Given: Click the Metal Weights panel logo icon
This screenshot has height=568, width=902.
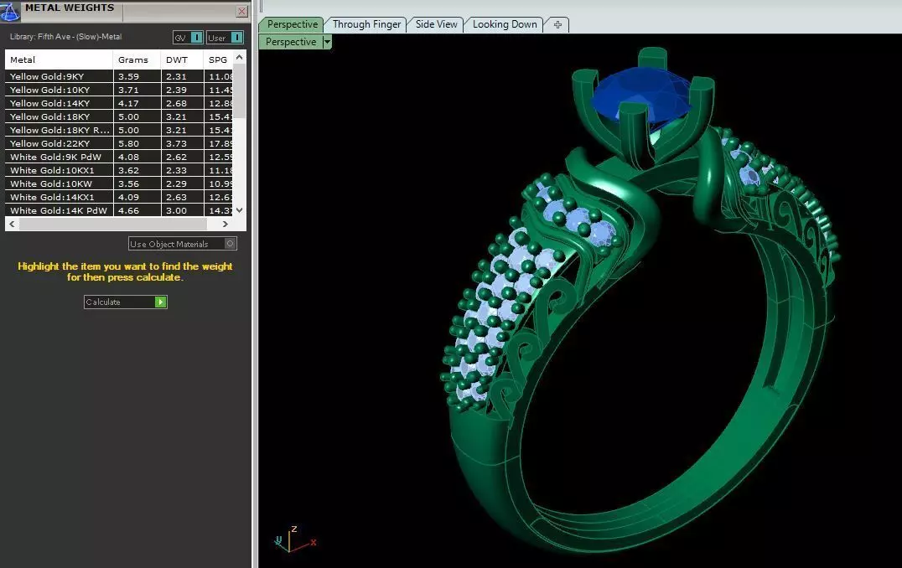Looking at the screenshot, I should 10,12.
